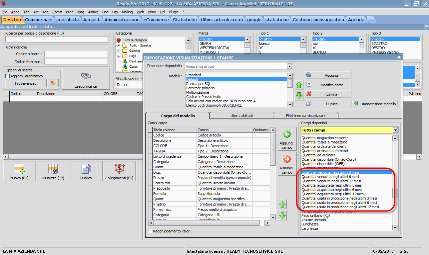Expand the Gaming category tree node
429x255 pixels.
coord(119,51)
